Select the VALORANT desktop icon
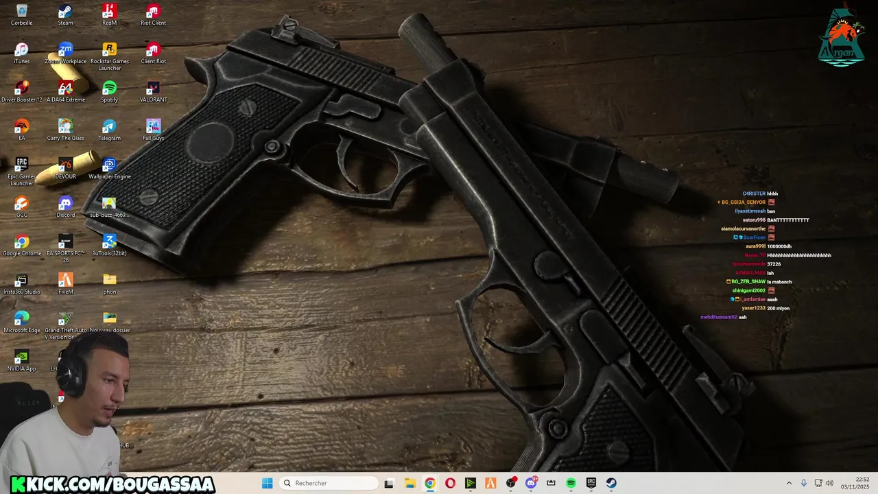The image size is (878, 494). point(153,92)
